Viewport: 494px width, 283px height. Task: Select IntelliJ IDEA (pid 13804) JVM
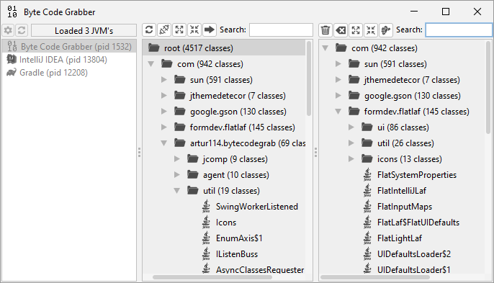pos(63,60)
